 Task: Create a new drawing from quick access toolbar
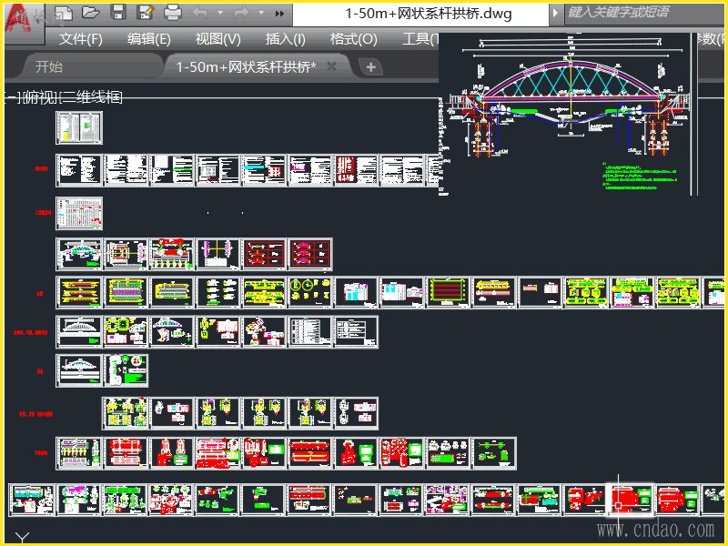[64, 13]
